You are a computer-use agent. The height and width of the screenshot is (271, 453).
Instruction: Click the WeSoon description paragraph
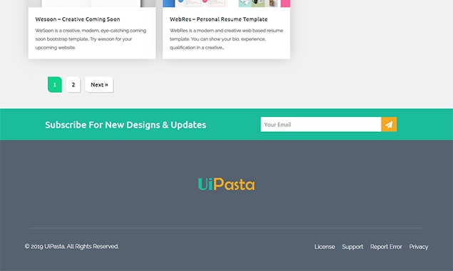(x=91, y=39)
